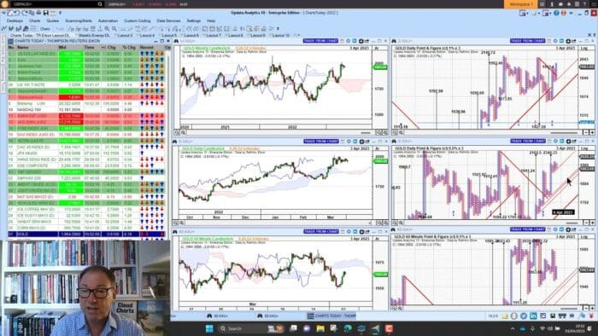Click binoculars icon of GOLD Weekly Candlestick window
598x336 pixels.
(x=176, y=41)
